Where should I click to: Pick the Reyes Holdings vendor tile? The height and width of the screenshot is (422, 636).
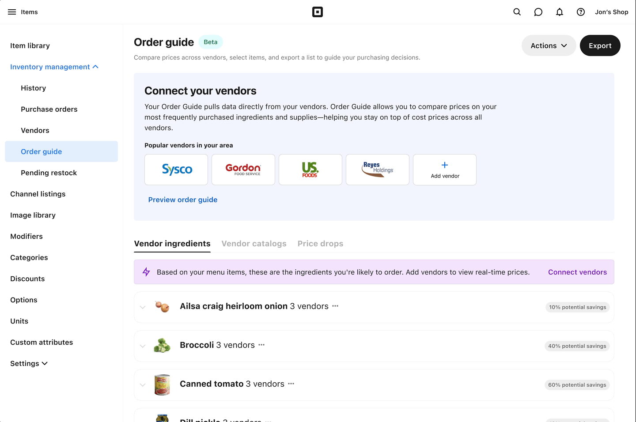click(378, 170)
